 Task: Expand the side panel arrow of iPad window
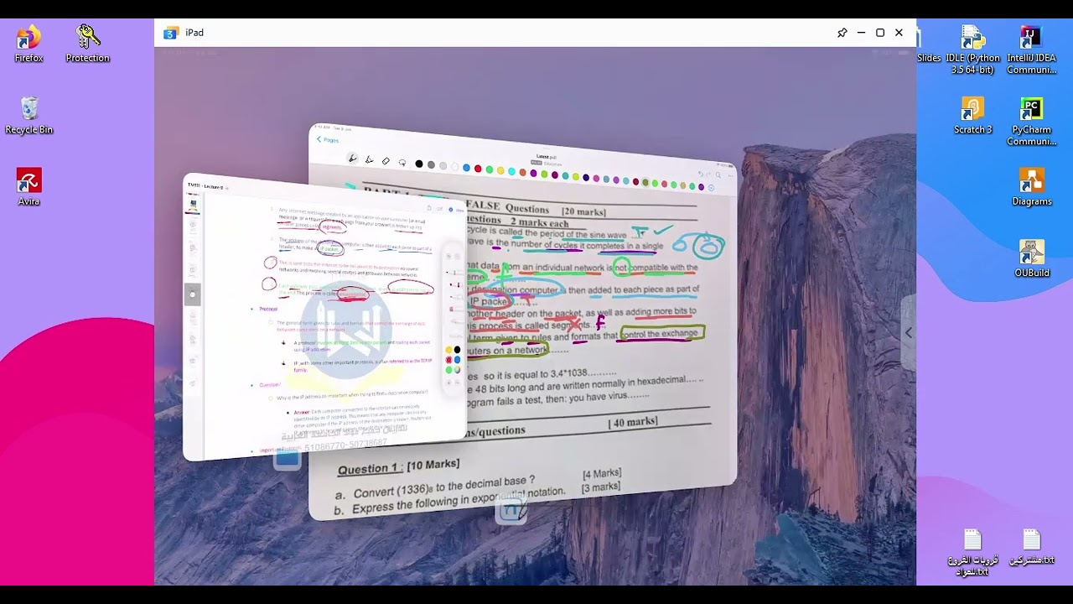pos(908,333)
